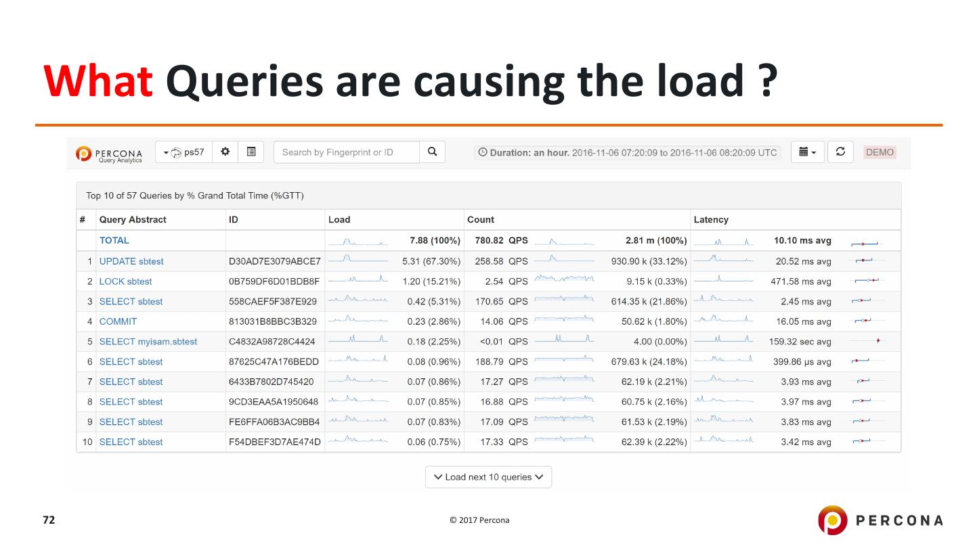Screen dimensions: 975x548
Task: Click the 930.90 k (33.12%) count value
Action: pyautogui.click(x=649, y=261)
